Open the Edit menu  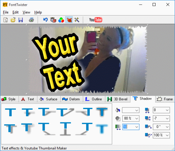pos(16,12)
